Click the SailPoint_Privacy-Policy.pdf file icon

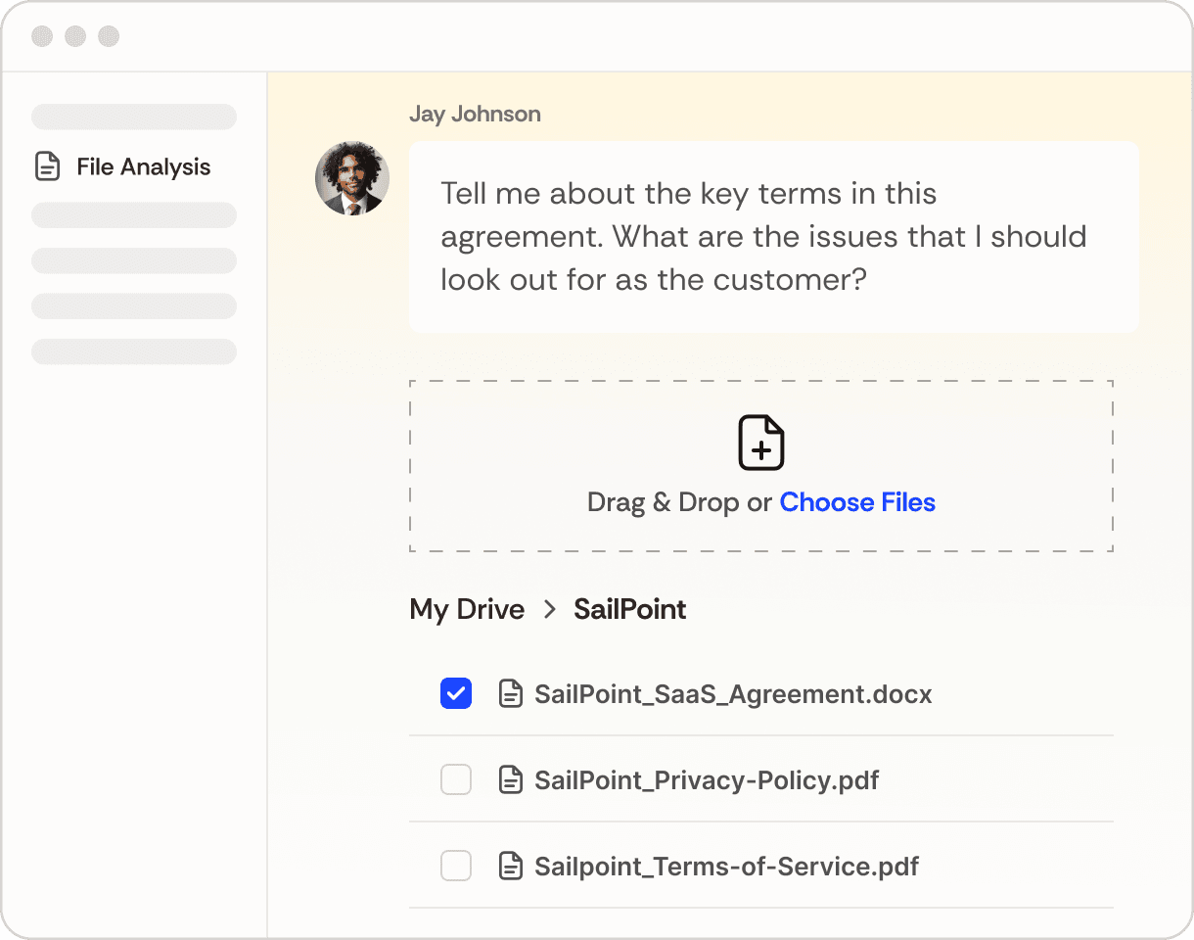(511, 780)
